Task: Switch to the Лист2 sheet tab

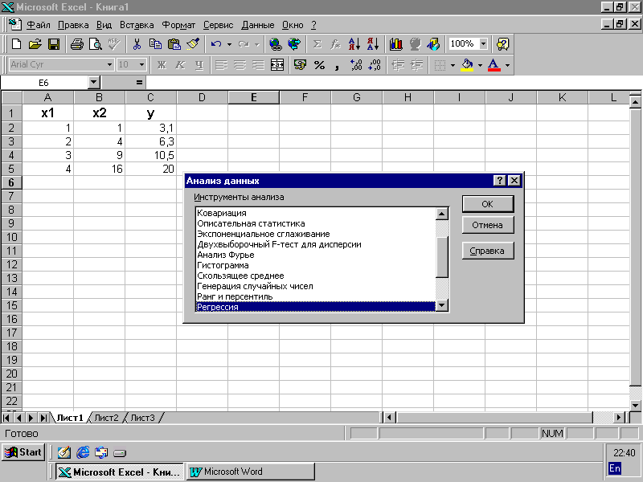Action: tap(106, 418)
